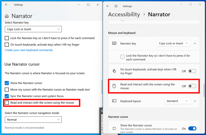Check Lock the Narrator key in right window
This screenshot has width=206, height=135.
click(122, 57)
